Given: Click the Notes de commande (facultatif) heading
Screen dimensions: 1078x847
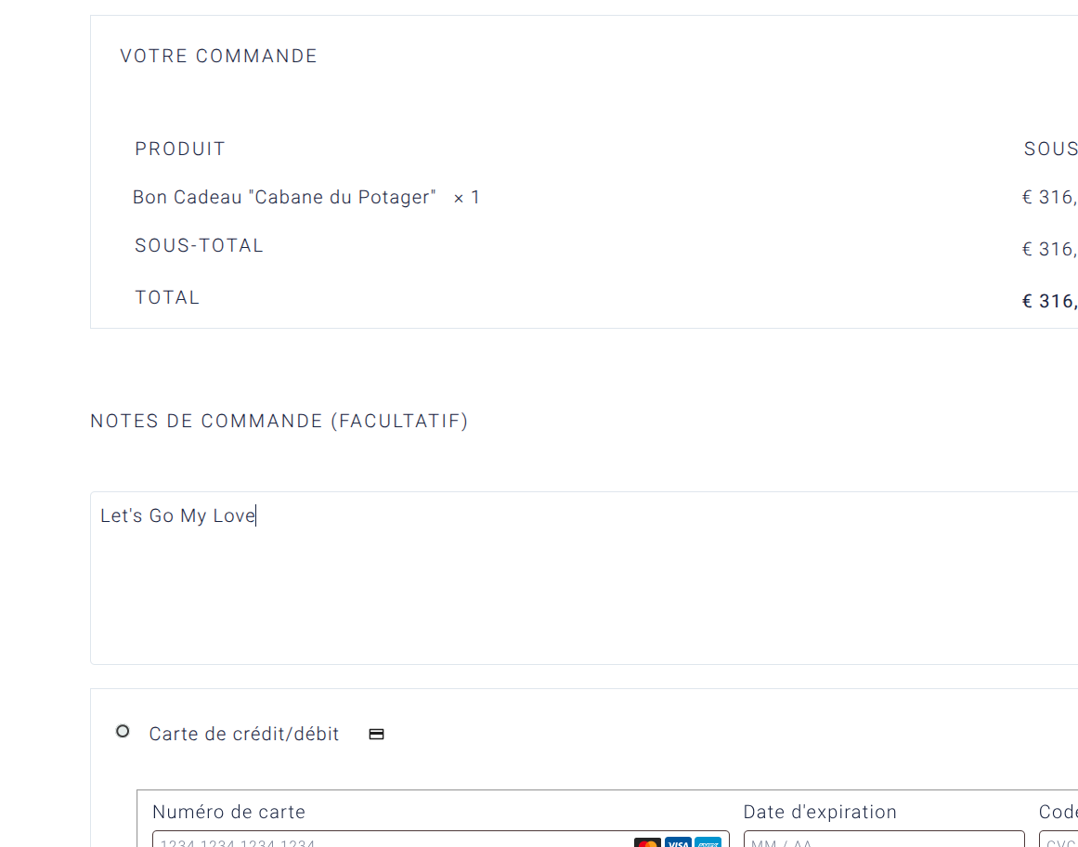Looking at the screenshot, I should tap(279, 422).
